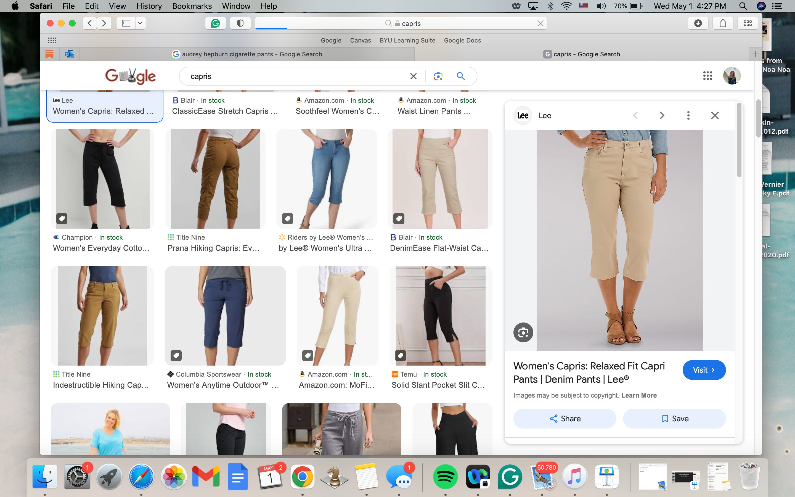
Task: Open Safari downloads button
Action: click(x=698, y=23)
